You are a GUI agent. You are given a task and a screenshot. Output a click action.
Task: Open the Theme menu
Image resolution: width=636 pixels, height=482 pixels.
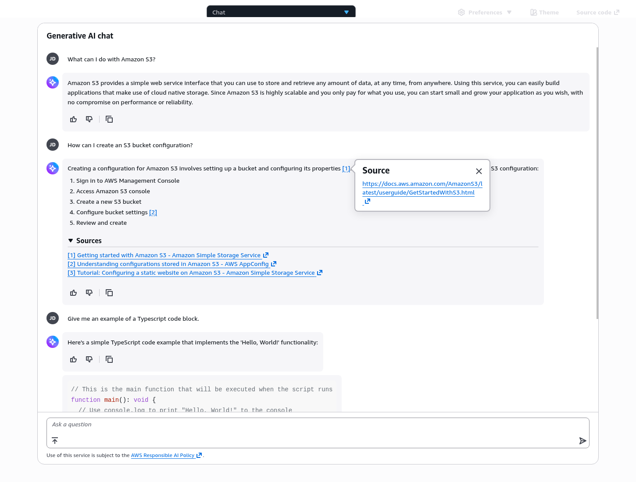tap(544, 12)
